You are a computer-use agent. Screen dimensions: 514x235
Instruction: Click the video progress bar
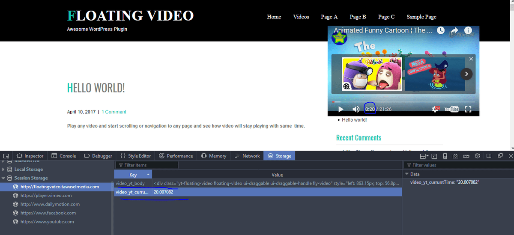click(403, 102)
